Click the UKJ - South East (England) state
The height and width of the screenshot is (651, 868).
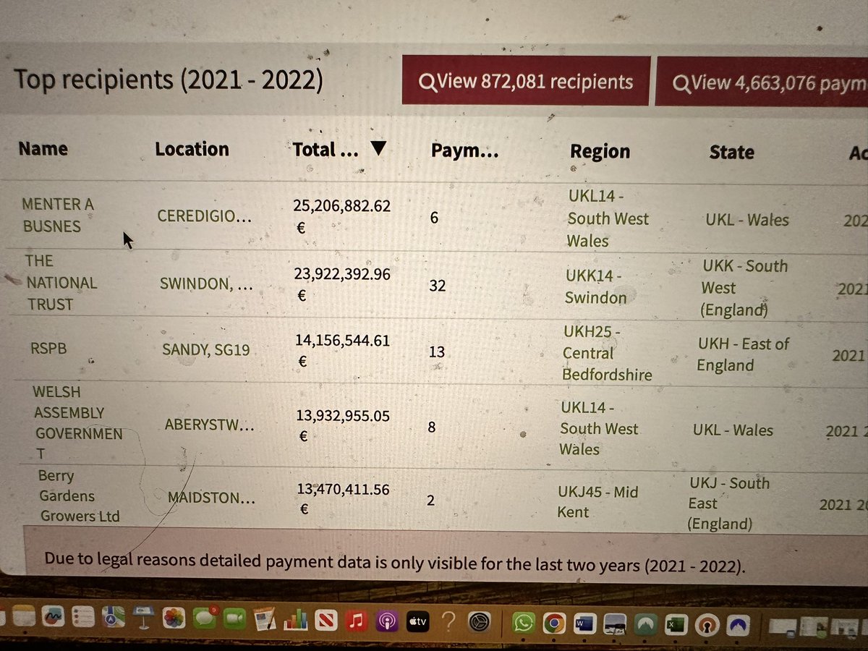pos(729,503)
